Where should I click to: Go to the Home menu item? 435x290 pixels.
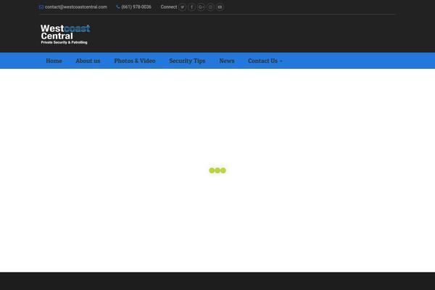pyautogui.click(x=54, y=61)
